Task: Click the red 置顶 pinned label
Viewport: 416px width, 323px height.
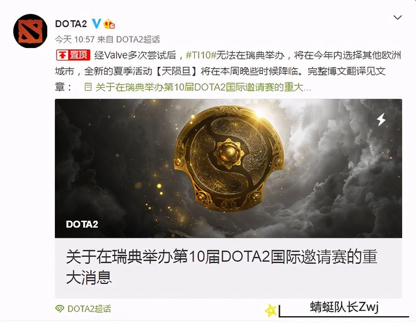Action: tap(73, 56)
